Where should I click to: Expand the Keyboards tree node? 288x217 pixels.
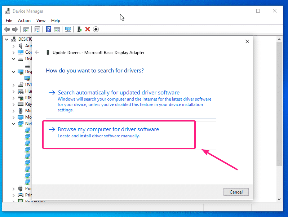click(13, 105)
